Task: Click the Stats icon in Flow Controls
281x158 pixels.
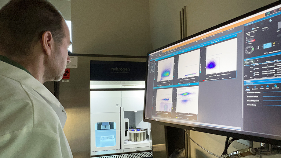Action: [x=262, y=88]
